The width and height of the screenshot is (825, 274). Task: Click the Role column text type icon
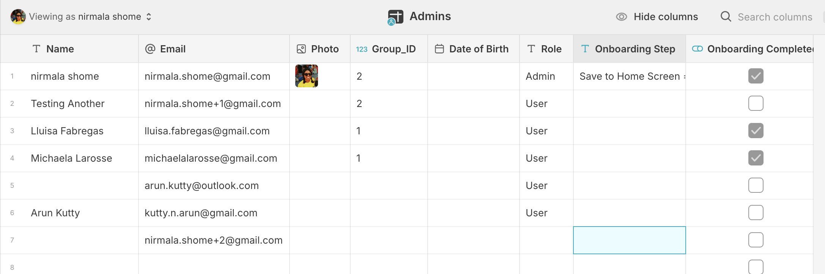coord(531,49)
